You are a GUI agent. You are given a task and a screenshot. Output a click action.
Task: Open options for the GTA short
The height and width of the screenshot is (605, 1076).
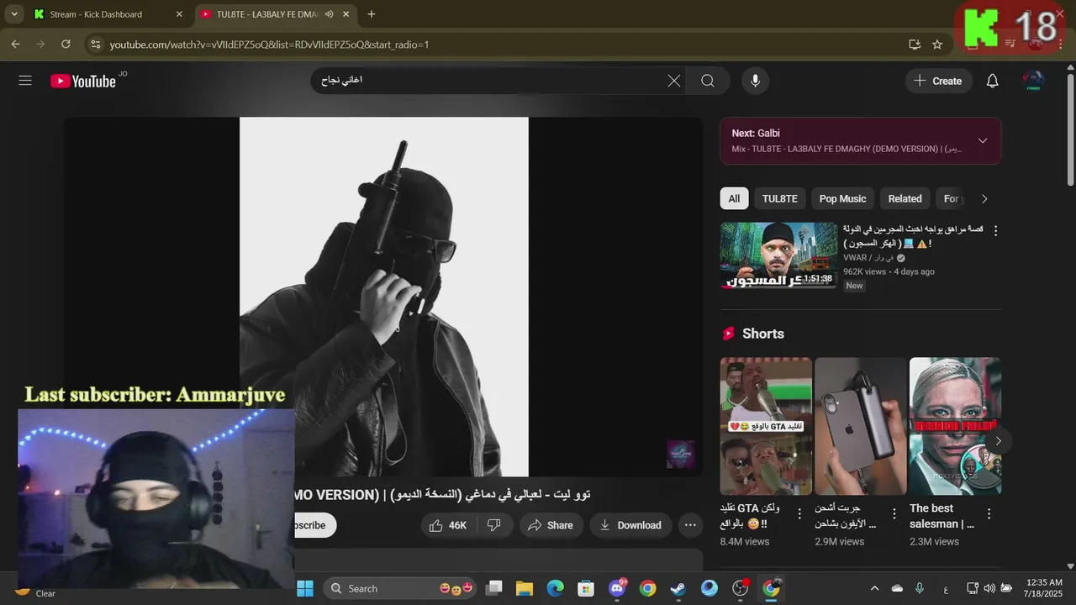(799, 513)
